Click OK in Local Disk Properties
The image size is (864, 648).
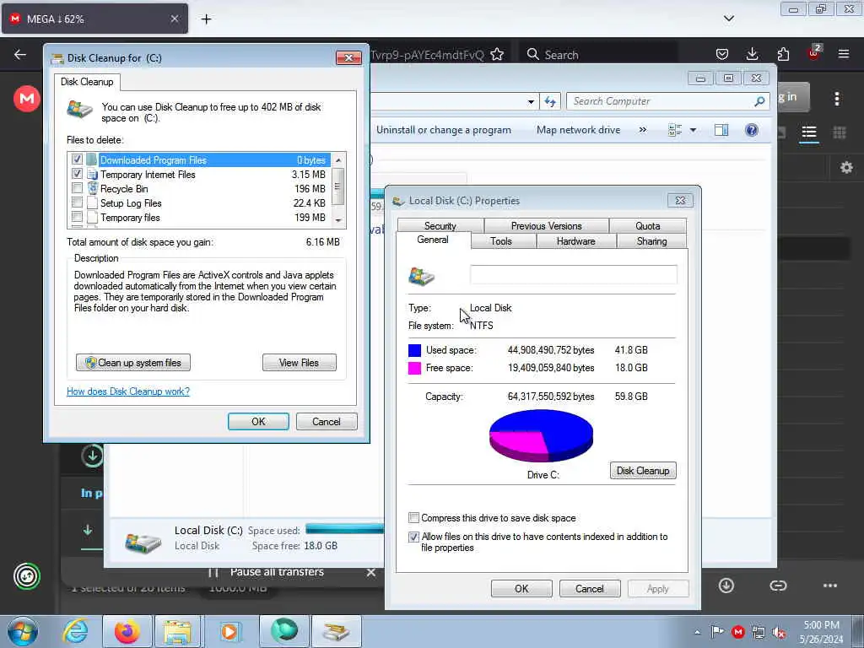[521, 588]
